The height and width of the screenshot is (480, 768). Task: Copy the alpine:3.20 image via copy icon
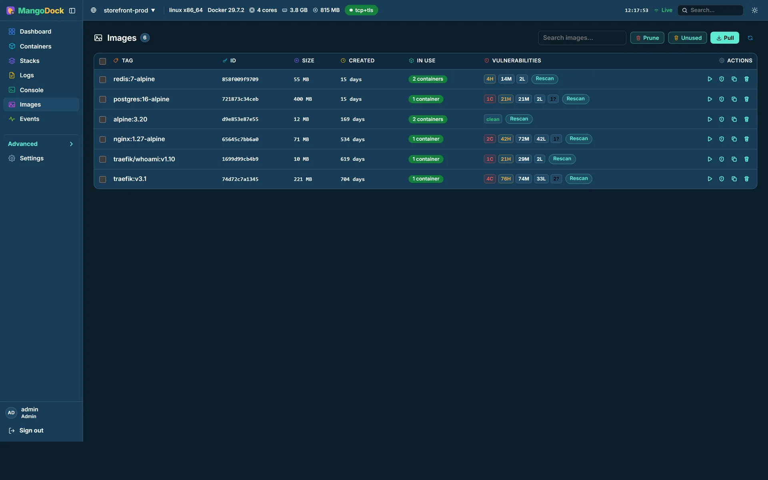[x=734, y=119]
